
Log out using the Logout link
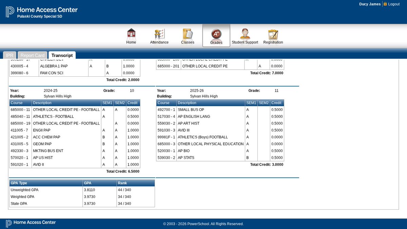[394, 4]
